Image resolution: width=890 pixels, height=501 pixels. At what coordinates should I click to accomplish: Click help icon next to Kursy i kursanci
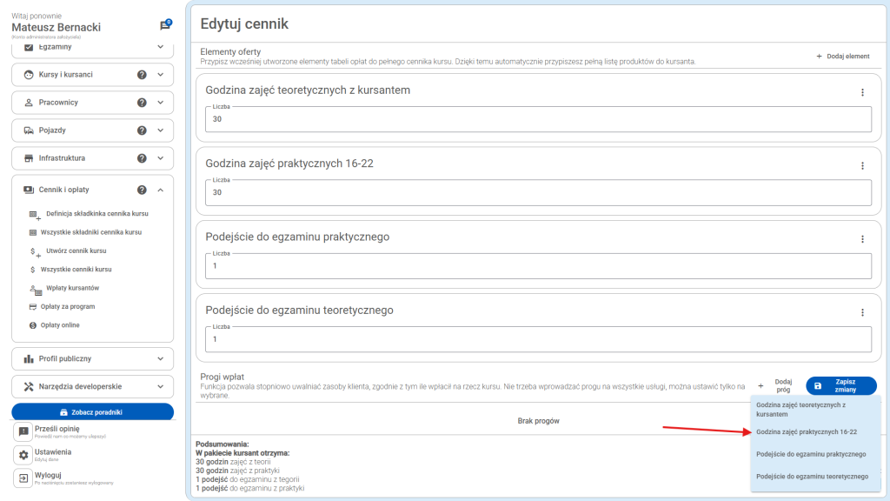tap(142, 75)
